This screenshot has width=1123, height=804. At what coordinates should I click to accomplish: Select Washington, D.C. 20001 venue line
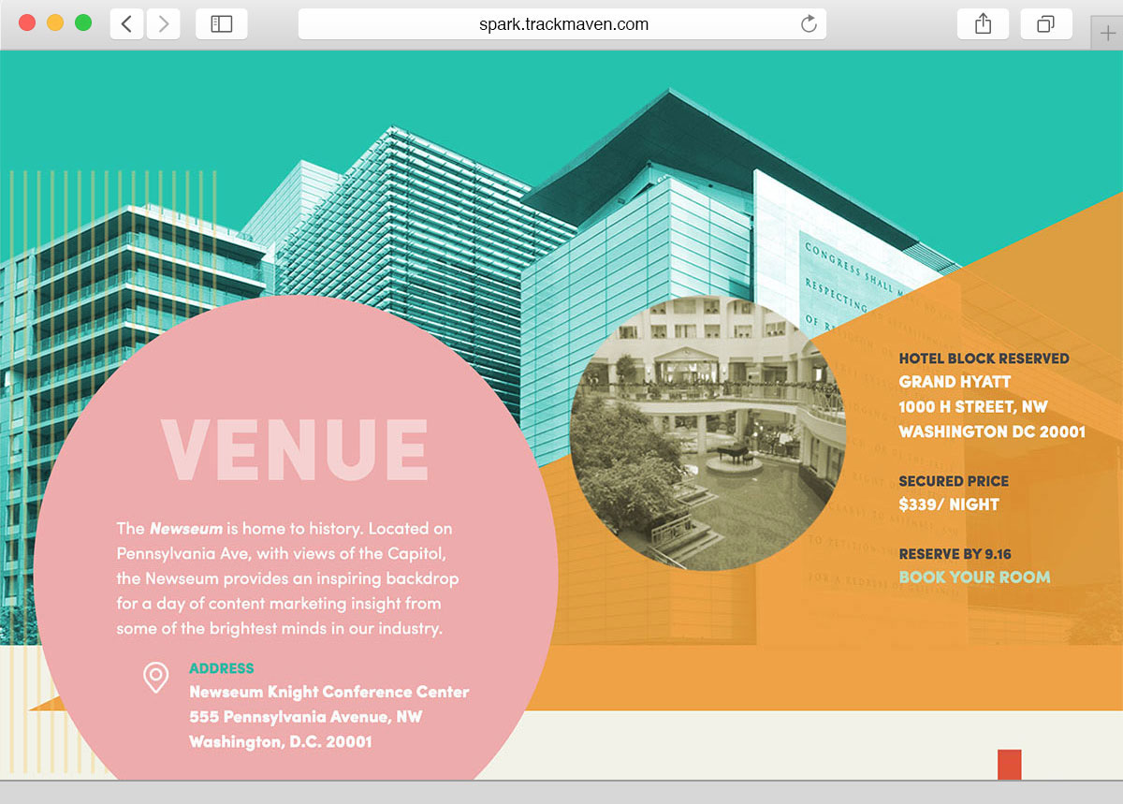click(x=281, y=741)
